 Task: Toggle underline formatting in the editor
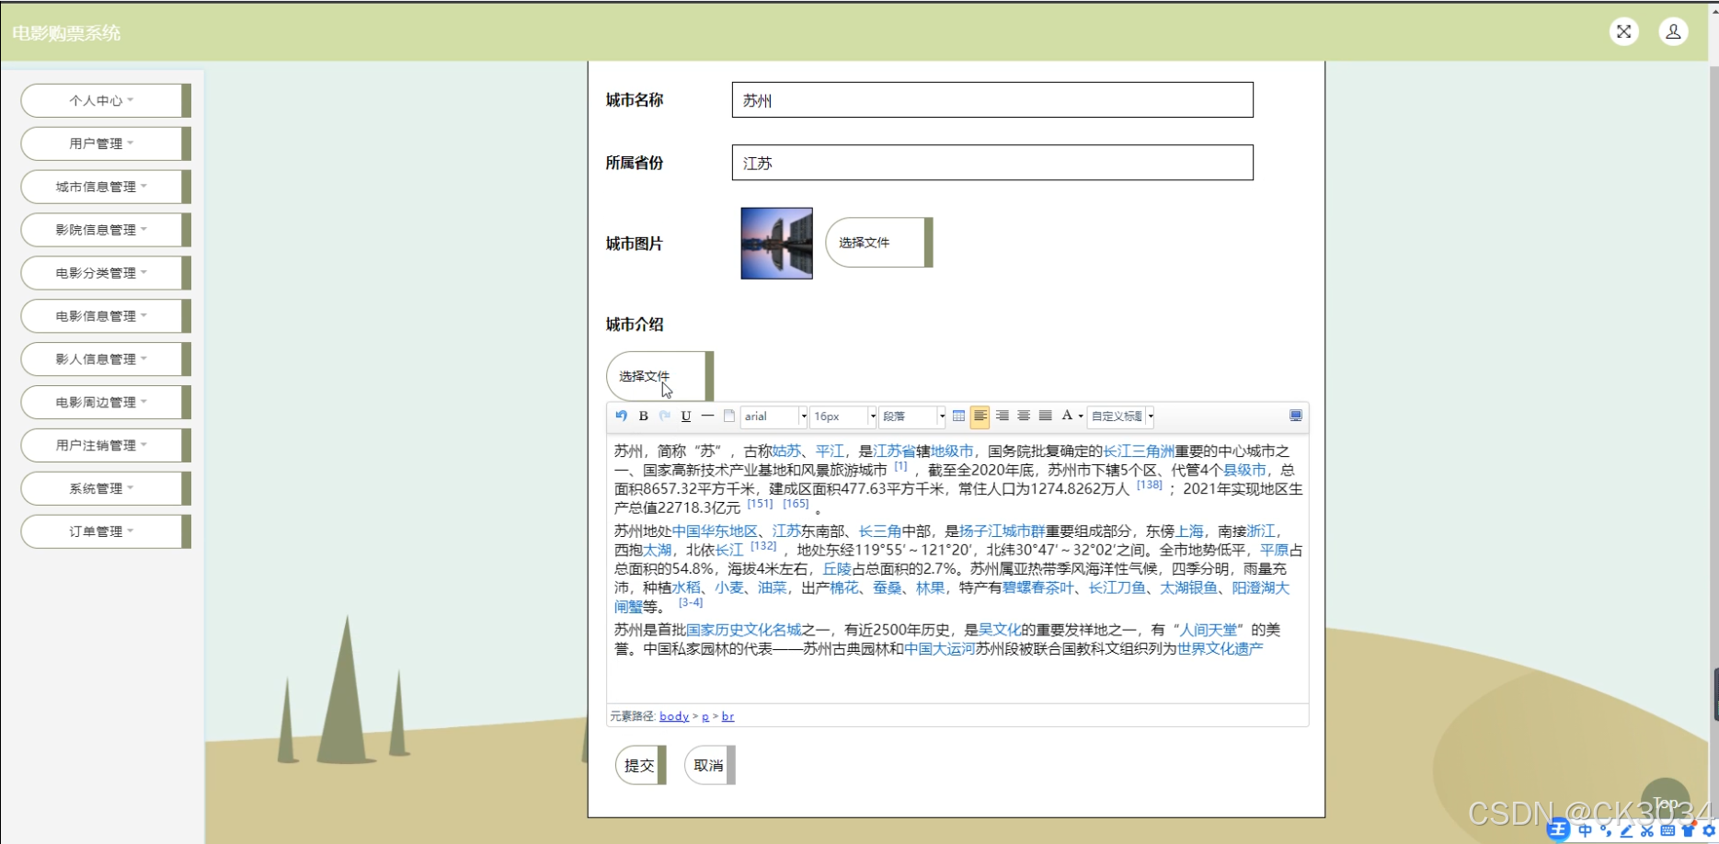tap(686, 416)
